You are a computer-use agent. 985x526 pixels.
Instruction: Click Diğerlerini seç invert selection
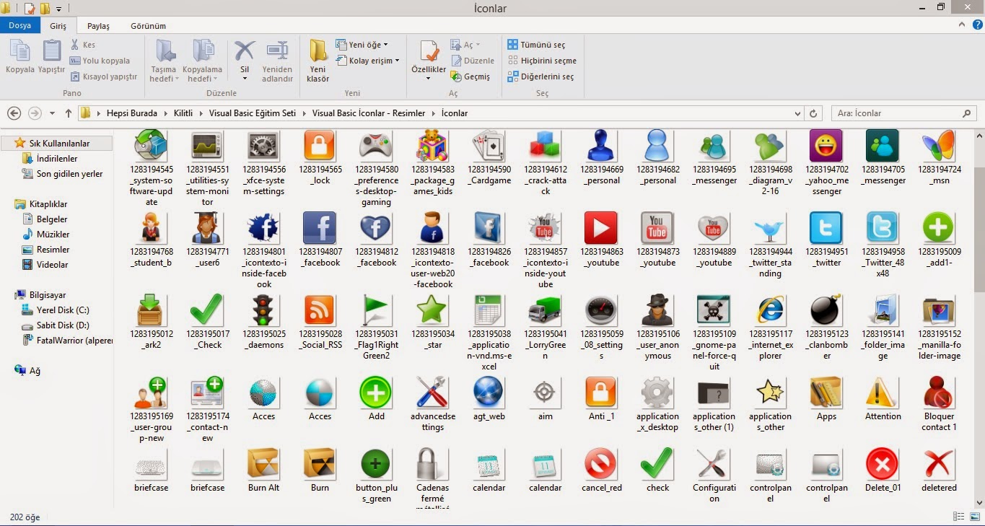click(x=540, y=76)
